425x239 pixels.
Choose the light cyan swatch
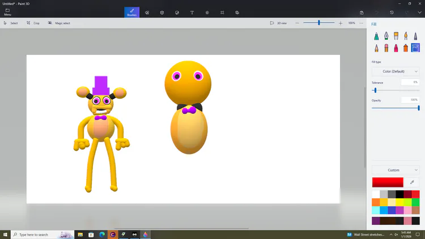click(x=376, y=210)
